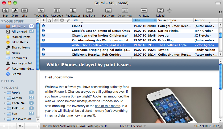Viewport: 223px width, 129px height.
Task: Click the toolbar toggle pill button
Action: point(218,3)
